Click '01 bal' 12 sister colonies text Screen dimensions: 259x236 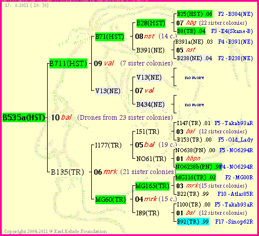point(211,213)
